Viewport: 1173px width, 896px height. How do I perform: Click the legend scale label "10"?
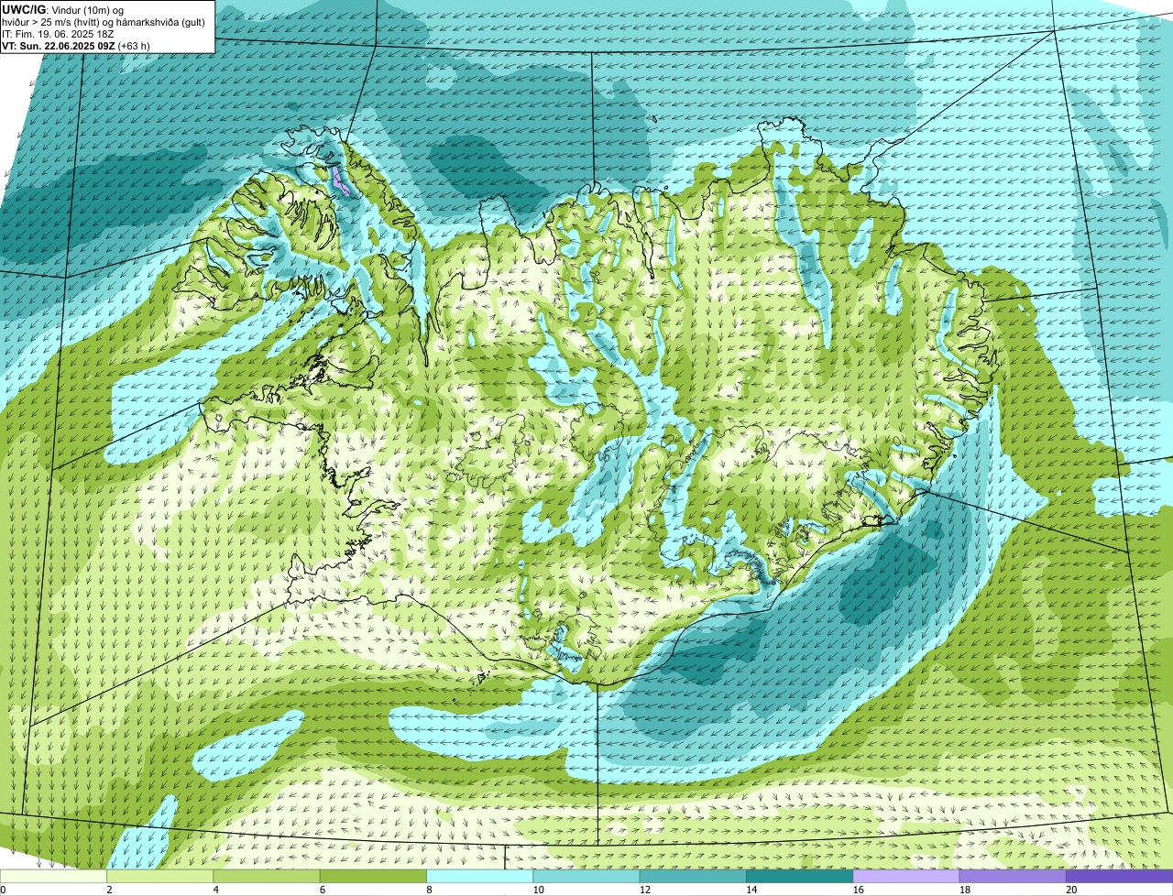(538, 890)
